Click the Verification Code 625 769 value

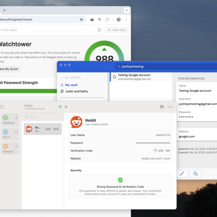164,151
